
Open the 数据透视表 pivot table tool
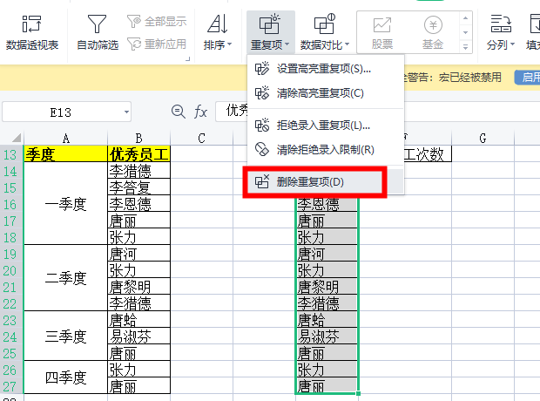(x=31, y=33)
